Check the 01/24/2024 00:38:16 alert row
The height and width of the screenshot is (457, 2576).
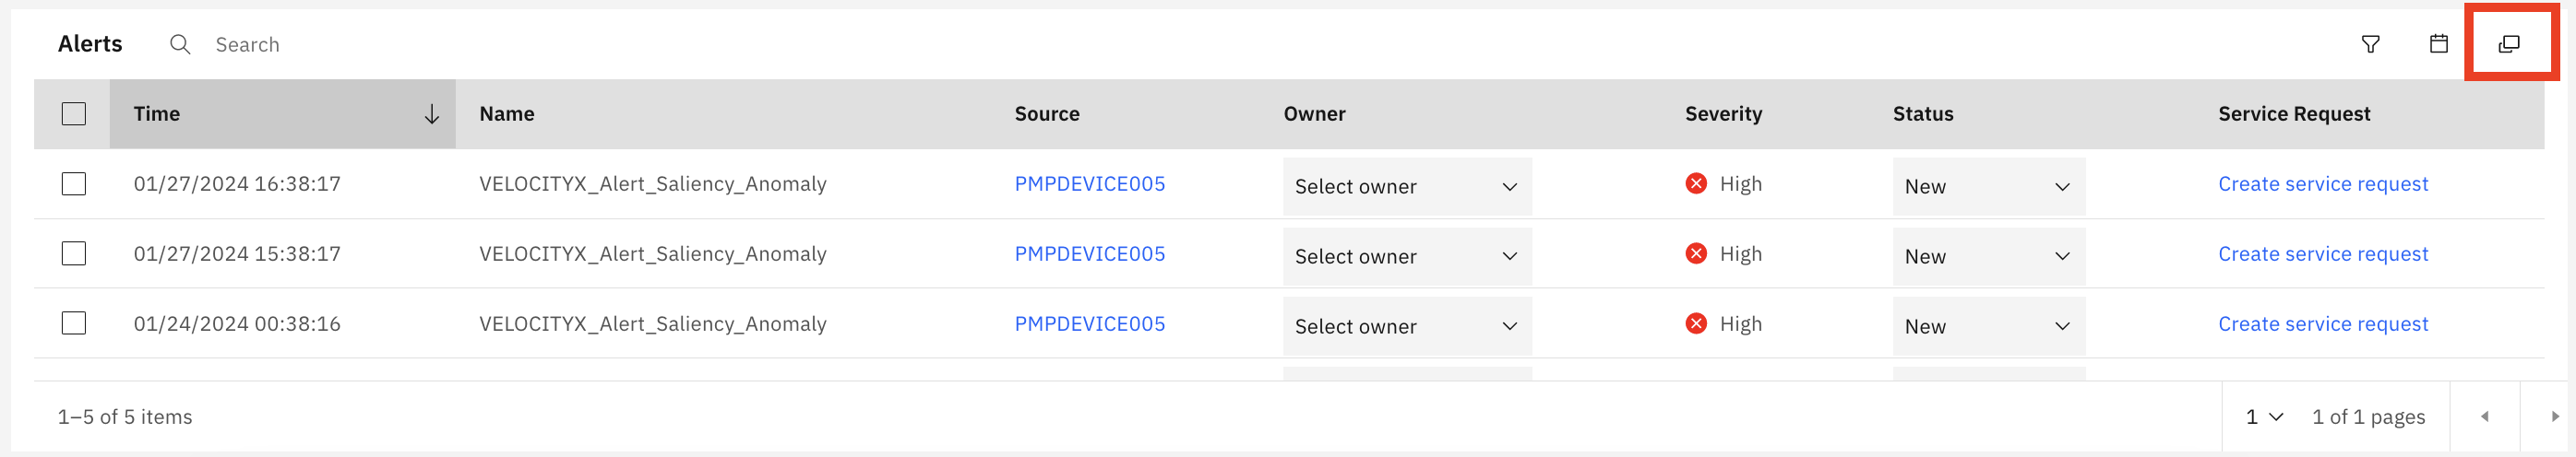pyautogui.click(x=74, y=323)
